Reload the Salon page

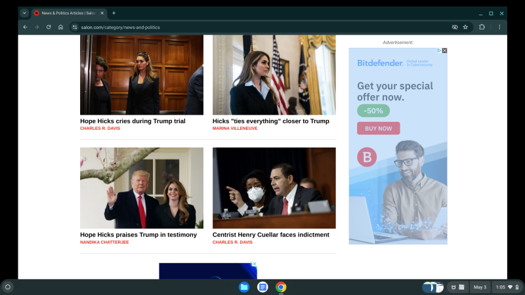click(49, 27)
